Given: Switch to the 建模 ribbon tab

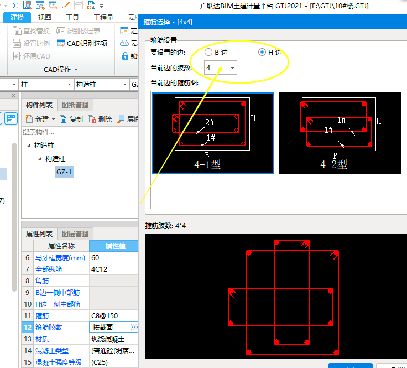Looking at the screenshot, I should click(x=17, y=17).
